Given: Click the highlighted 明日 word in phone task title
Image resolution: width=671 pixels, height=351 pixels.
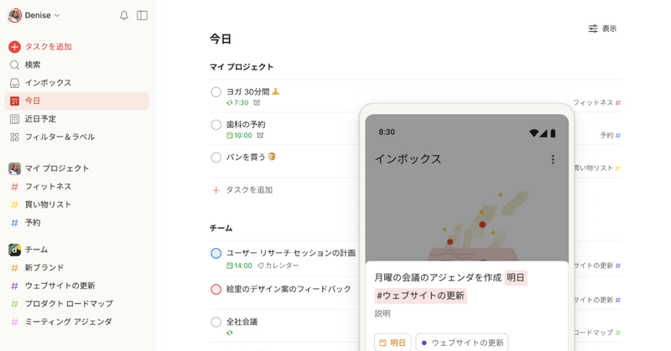Looking at the screenshot, I should (x=516, y=278).
